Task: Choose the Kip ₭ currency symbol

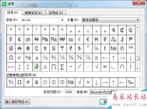Action: (96, 39)
